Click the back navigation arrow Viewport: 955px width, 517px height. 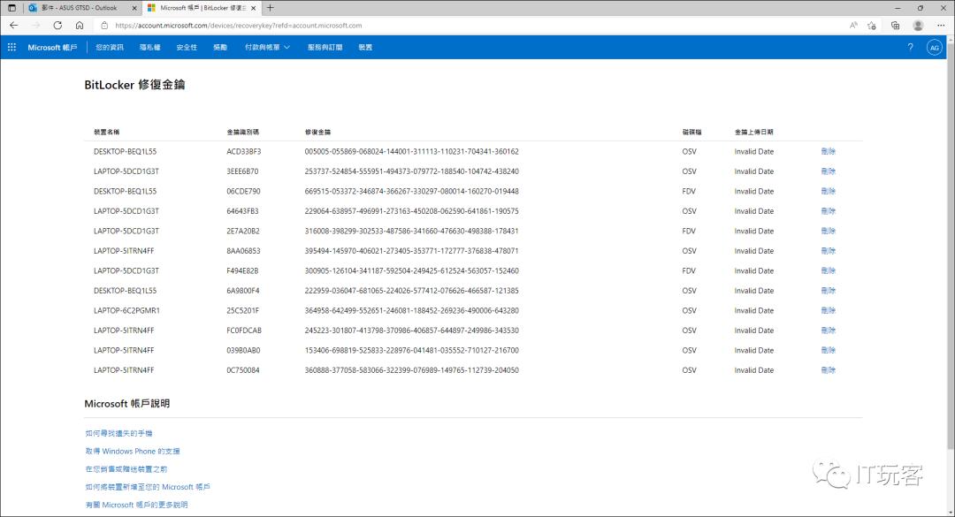click(x=13, y=26)
